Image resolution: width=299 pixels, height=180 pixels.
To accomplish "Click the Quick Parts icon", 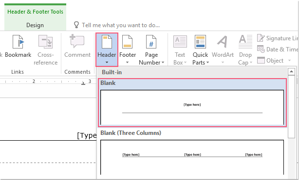I will pos(200,42).
